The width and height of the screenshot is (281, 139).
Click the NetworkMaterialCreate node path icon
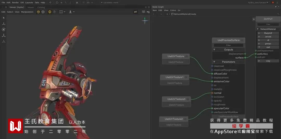(x=173, y=14)
